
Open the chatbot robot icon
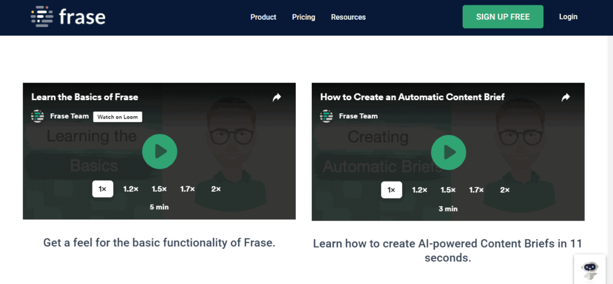(x=590, y=269)
